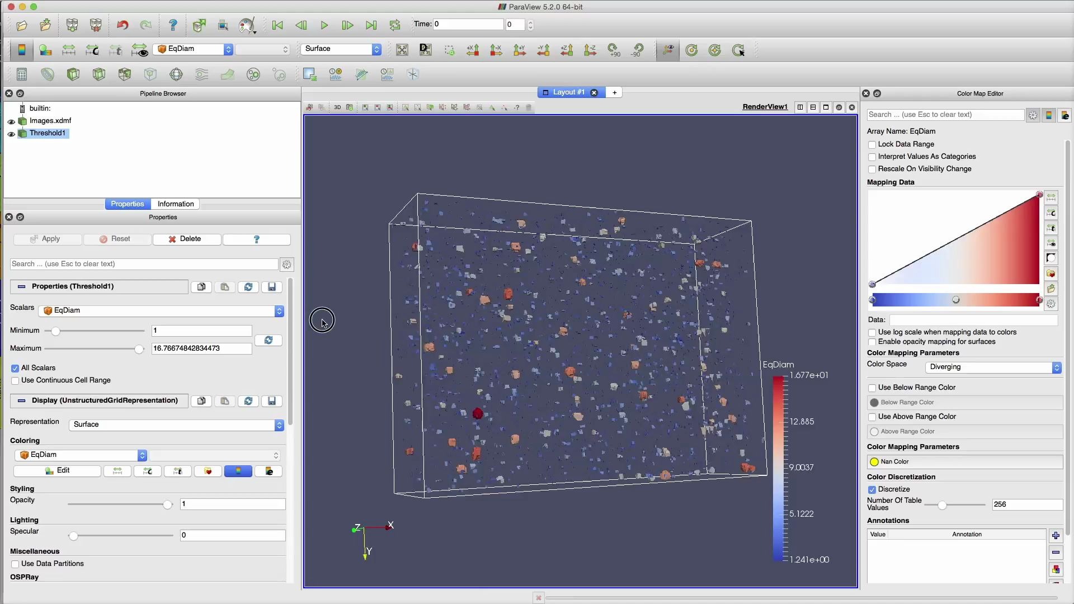Apply the Clip filter icon
Viewport: 1074px width, 604px height.
[x=73, y=74]
